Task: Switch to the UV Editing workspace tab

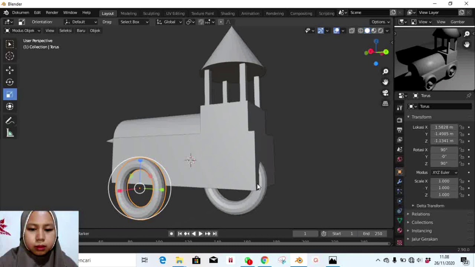Action: [175, 13]
